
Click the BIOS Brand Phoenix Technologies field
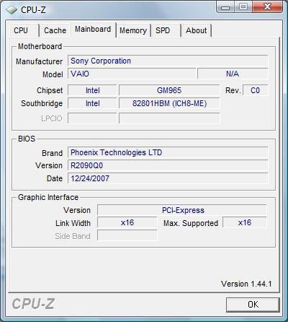click(x=168, y=152)
